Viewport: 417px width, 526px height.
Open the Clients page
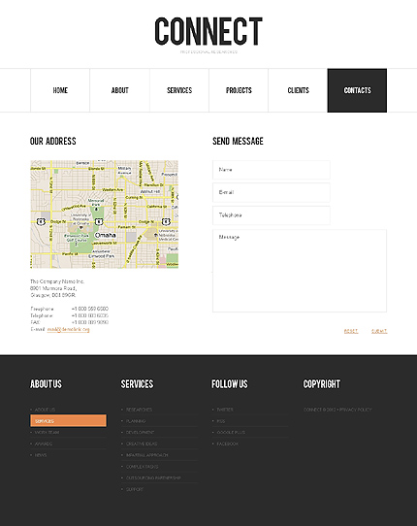298,90
